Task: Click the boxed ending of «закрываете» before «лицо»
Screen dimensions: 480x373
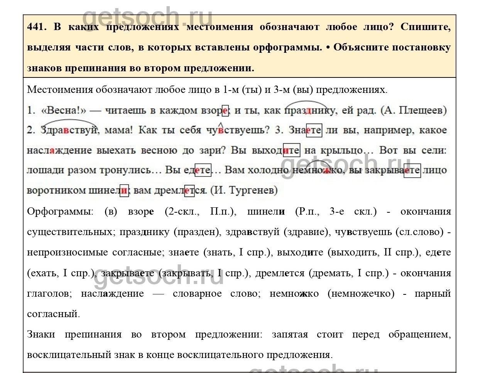Action: pyautogui.click(x=412, y=170)
